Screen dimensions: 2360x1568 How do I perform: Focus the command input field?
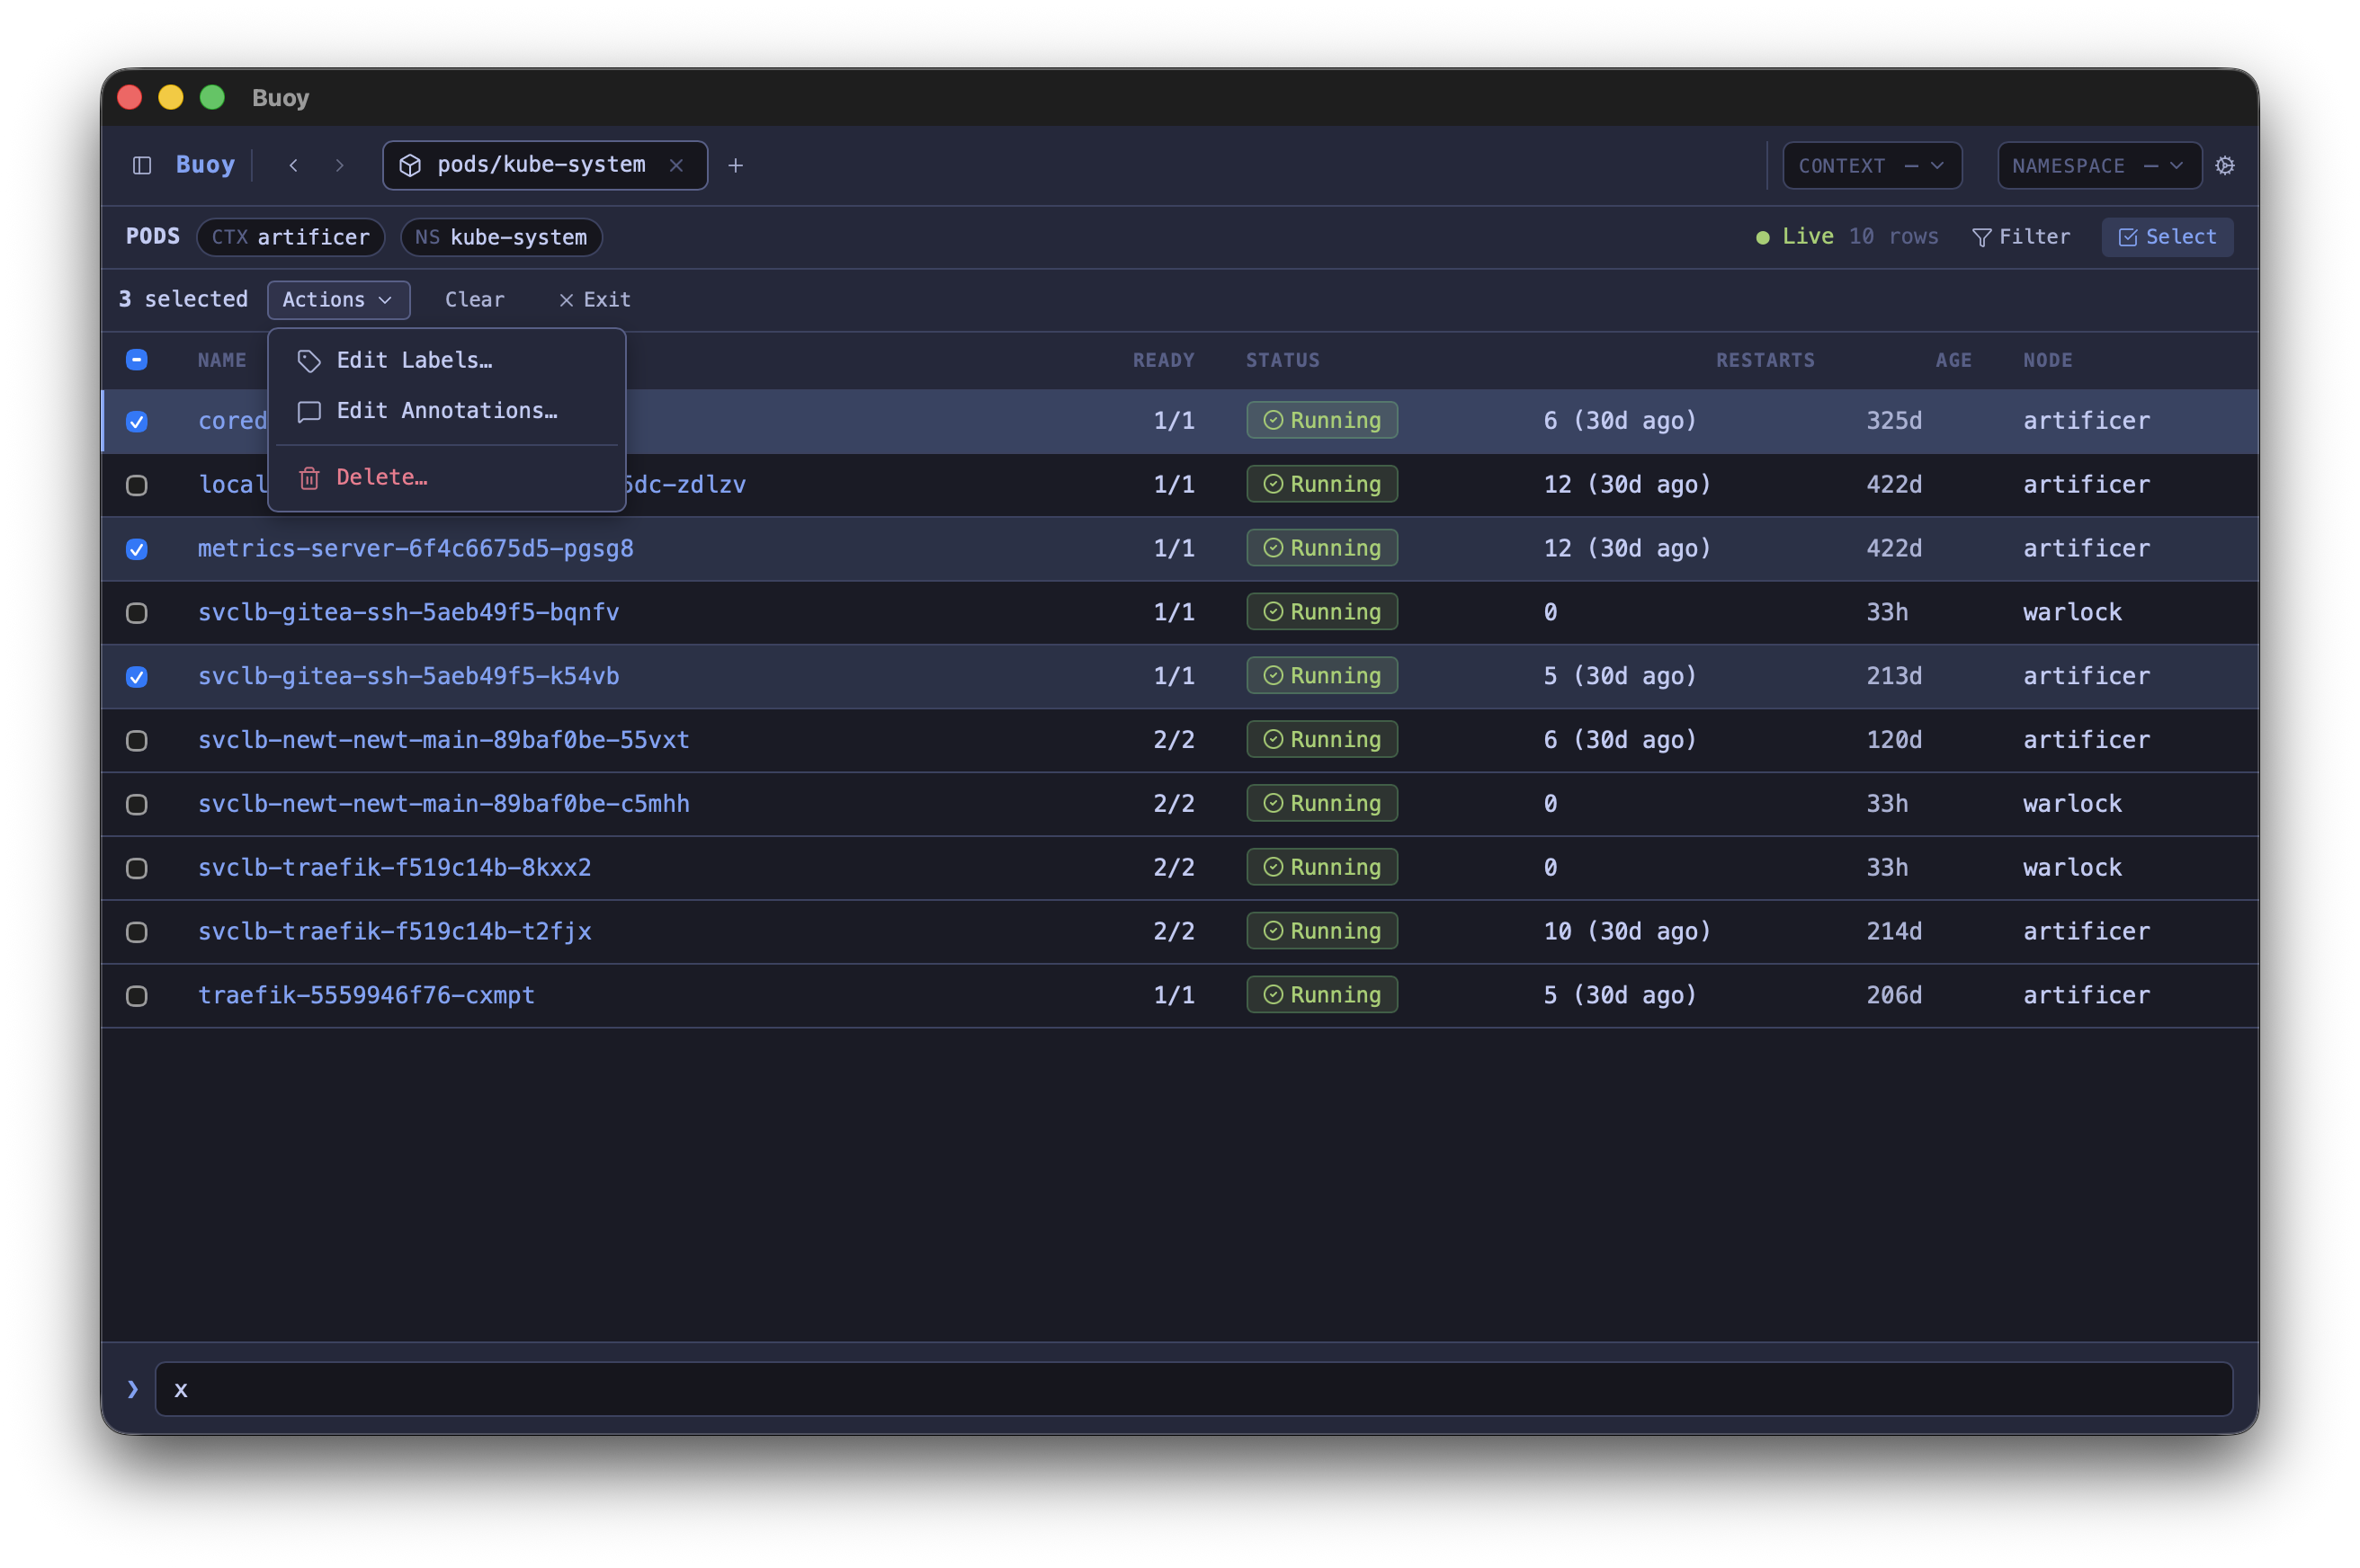(x=1193, y=1389)
